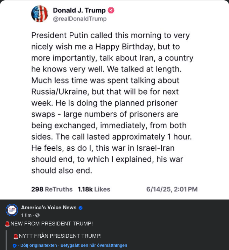Open the America's Voice News page name
229x250 pixels.
(x=49, y=208)
